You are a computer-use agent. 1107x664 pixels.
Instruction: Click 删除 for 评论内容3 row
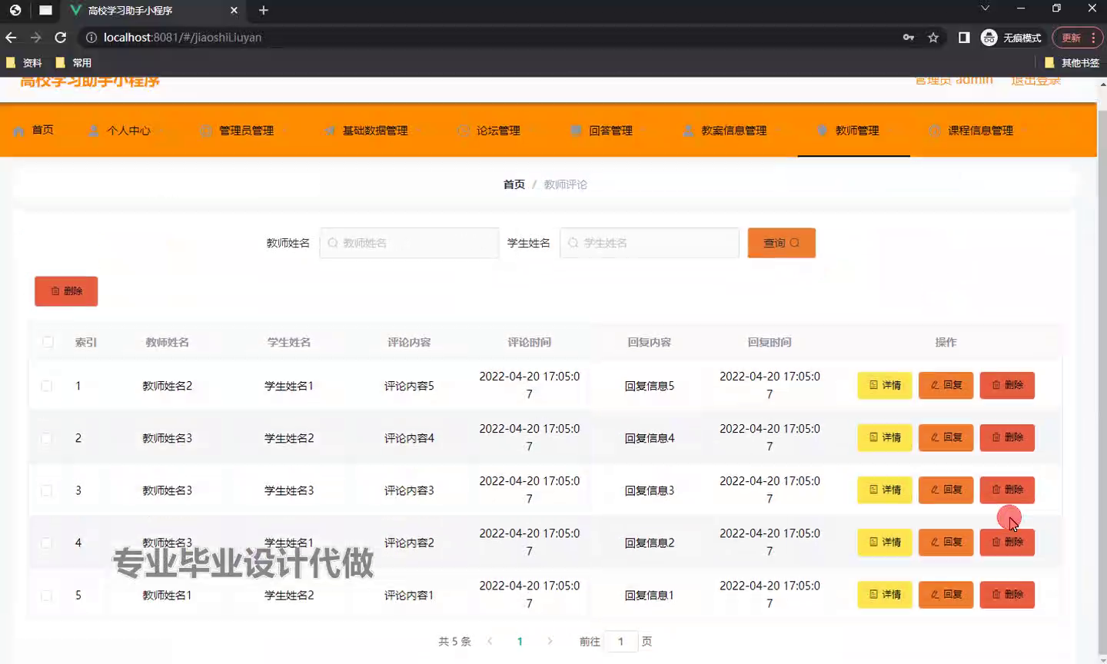click(x=1007, y=490)
